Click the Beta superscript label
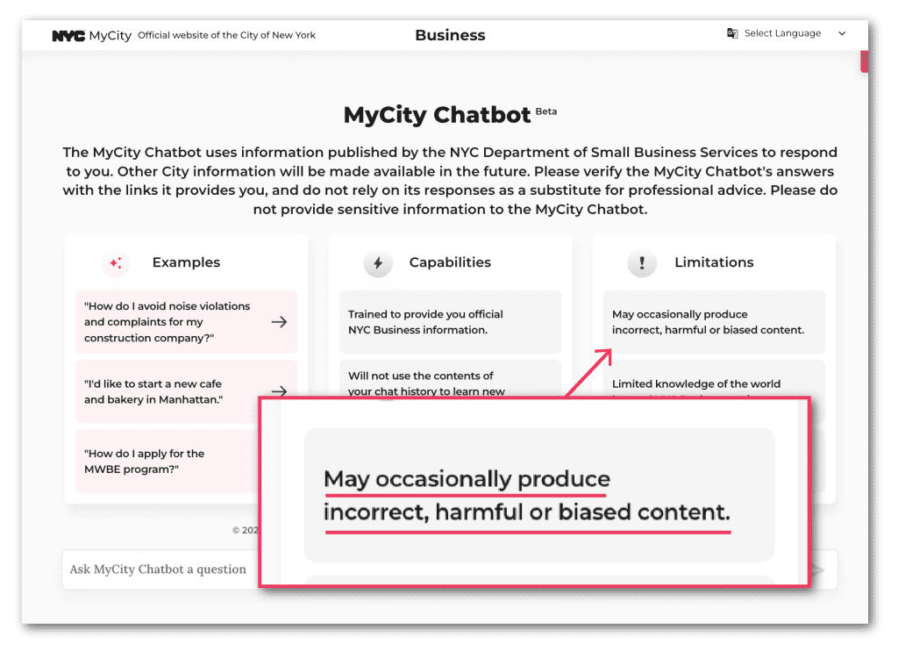This screenshot has width=898, height=645. [546, 111]
